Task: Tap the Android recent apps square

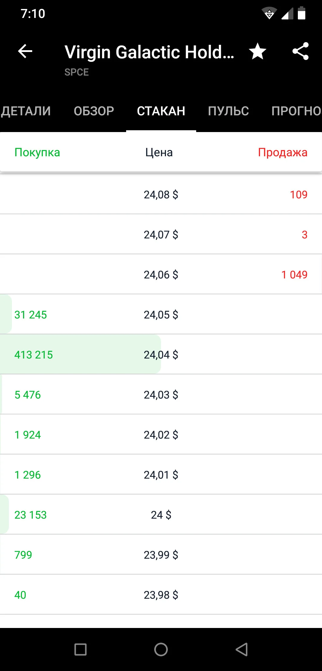Action: point(80,649)
